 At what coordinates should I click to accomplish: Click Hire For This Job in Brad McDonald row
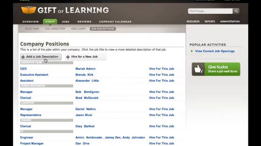pyautogui.click(x=161, y=98)
